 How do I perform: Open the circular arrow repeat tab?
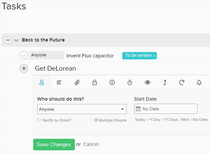click(182, 82)
